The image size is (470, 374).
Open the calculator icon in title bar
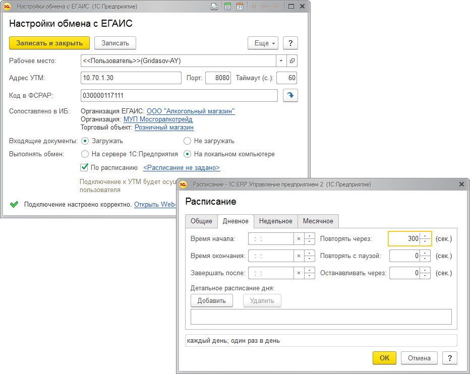[x=227, y=6]
